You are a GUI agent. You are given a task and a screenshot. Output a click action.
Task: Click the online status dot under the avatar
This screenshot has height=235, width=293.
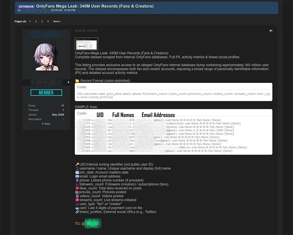68,82
